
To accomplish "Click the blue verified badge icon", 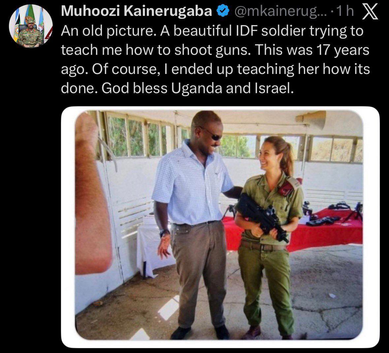I will [222, 11].
